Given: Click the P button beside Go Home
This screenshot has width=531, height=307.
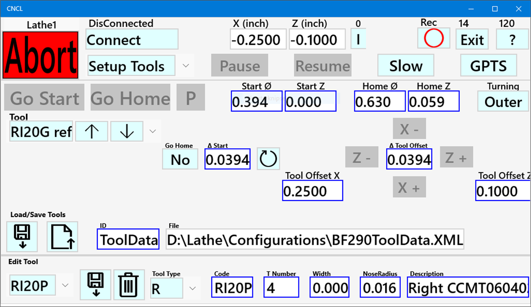Looking at the screenshot, I should click(x=191, y=98).
